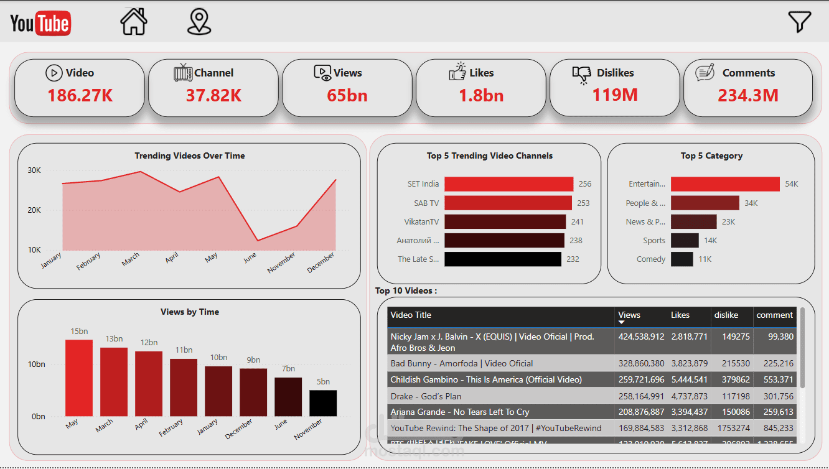Screen dimensions: 829x469
Task: Click 186.27K video count value
Action: tap(80, 95)
